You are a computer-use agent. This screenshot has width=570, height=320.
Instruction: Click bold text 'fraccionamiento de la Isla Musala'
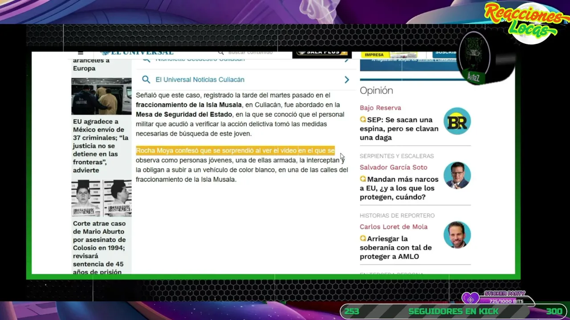pos(189,105)
